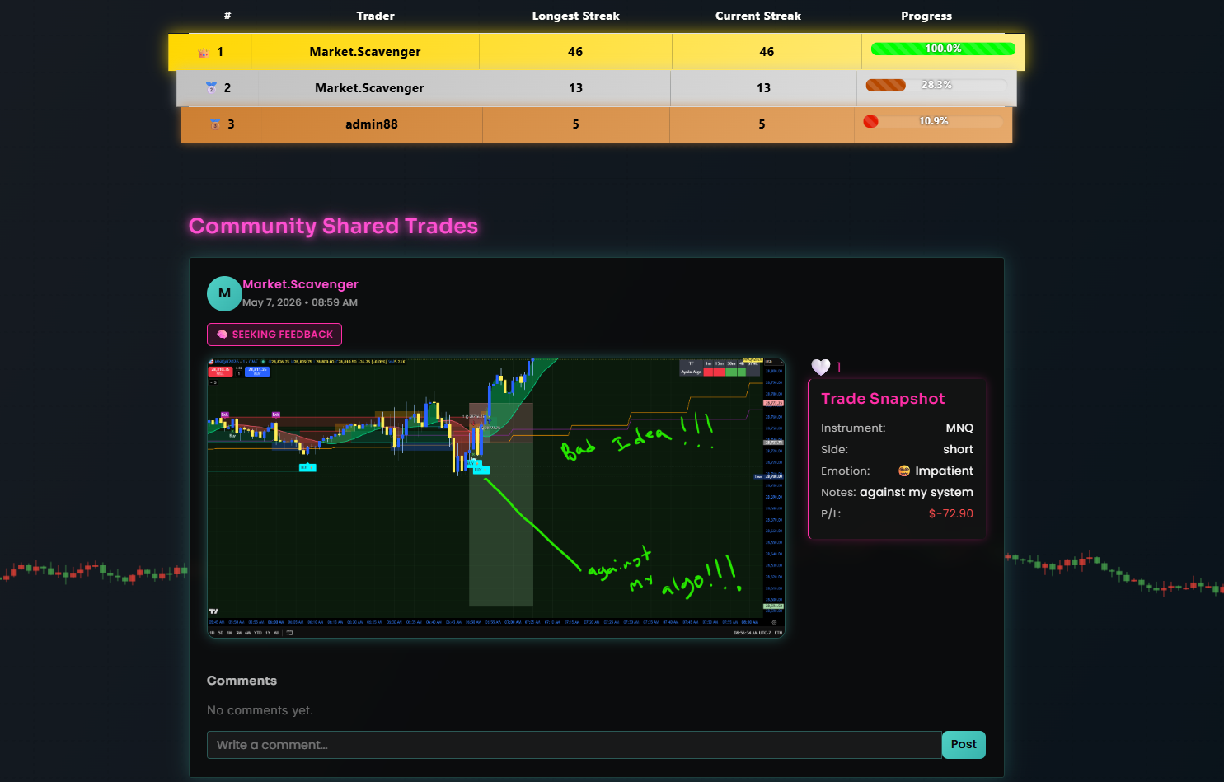Click admin88's longest streak value 5
This screenshot has height=782, width=1224.
pyautogui.click(x=575, y=124)
